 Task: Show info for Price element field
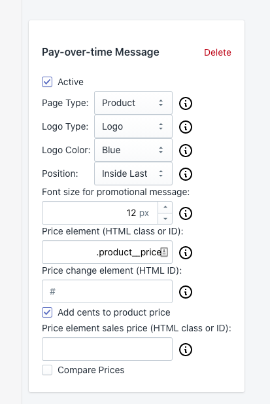pos(186,253)
